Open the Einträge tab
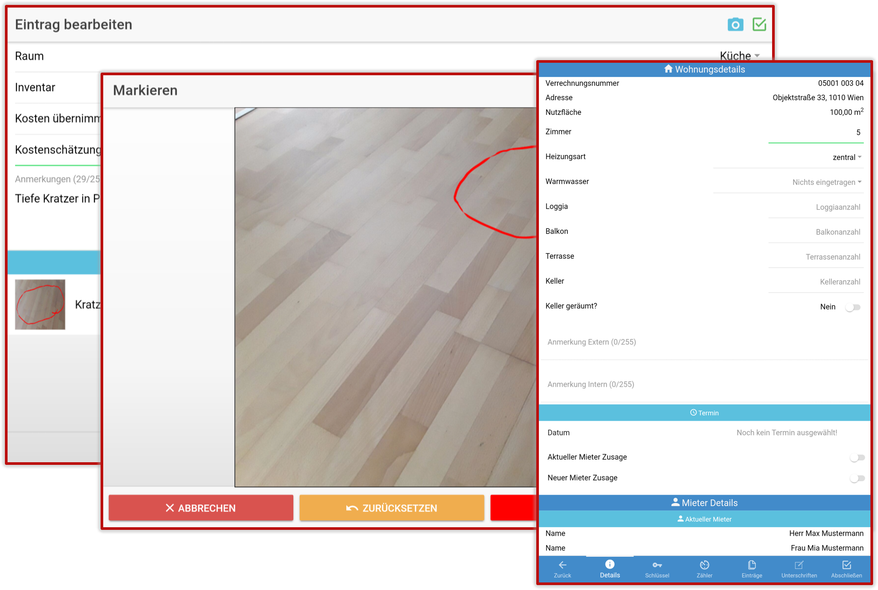The image size is (878, 590). (x=752, y=569)
